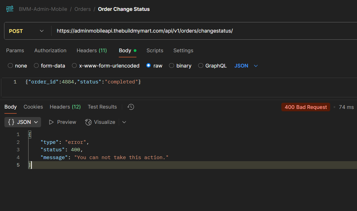This screenshot has width=357, height=211.
Task: Open the Params tab
Action: [15, 51]
